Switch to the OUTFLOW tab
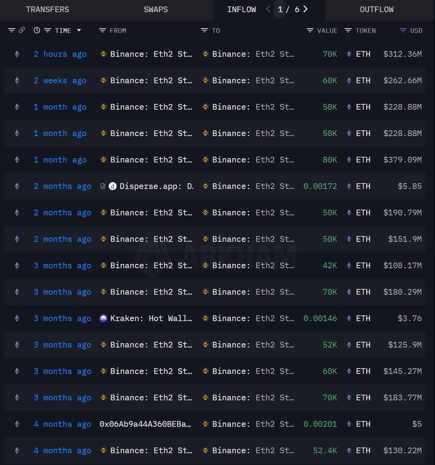 (377, 9)
